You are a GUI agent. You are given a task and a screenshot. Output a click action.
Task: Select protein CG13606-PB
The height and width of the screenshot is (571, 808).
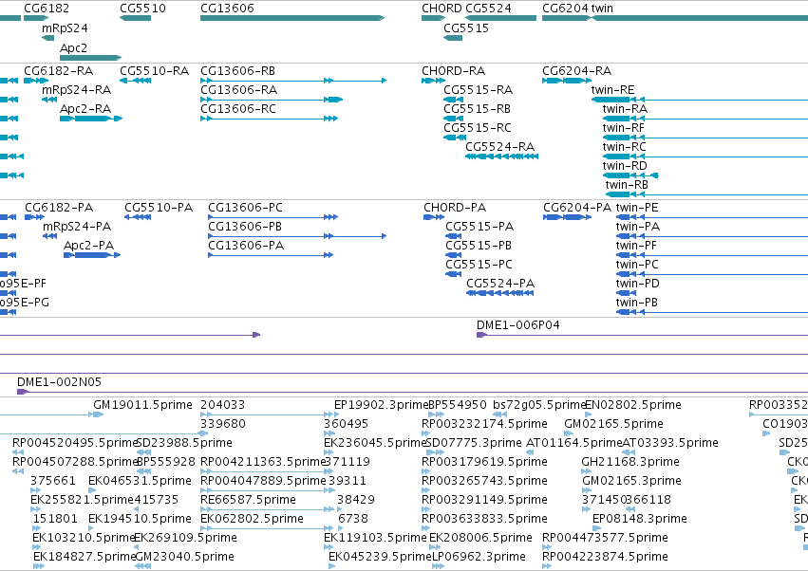[297, 236]
